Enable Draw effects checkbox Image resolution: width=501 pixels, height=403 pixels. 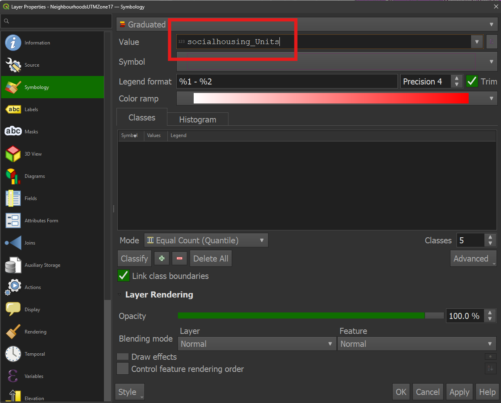tap(123, 357)
